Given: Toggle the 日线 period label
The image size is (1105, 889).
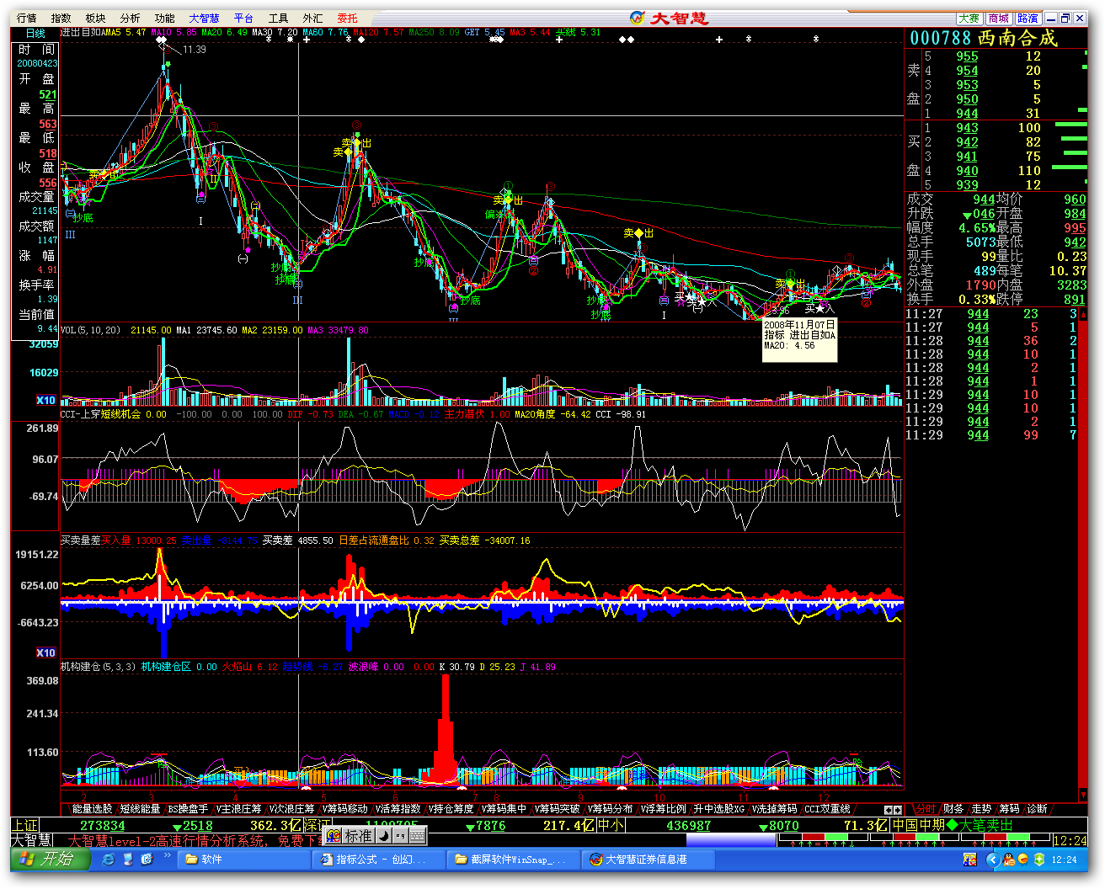Looking at the screenshot, I should [35, 34].
